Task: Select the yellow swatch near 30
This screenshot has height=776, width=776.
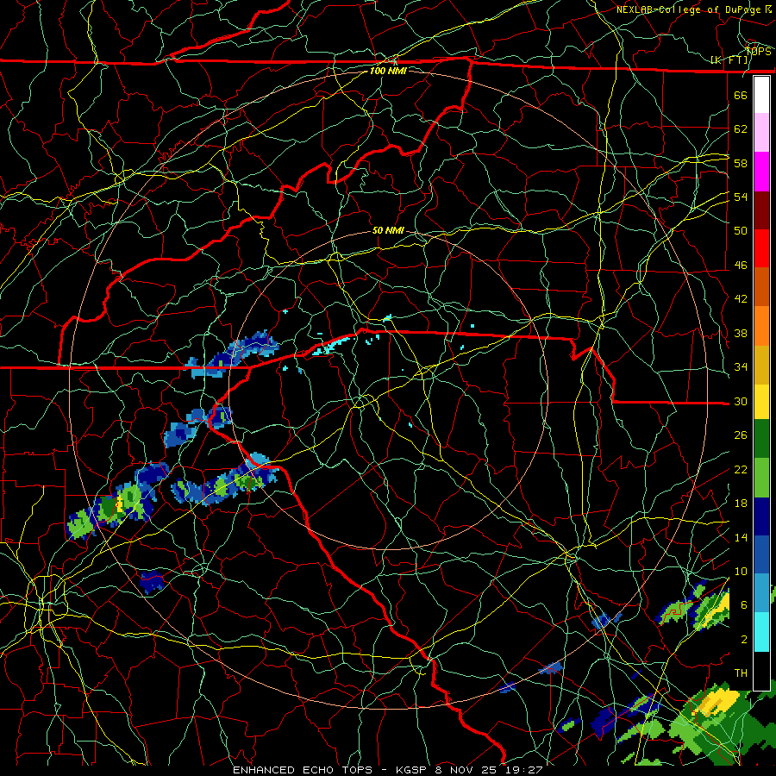Action: 761,402
